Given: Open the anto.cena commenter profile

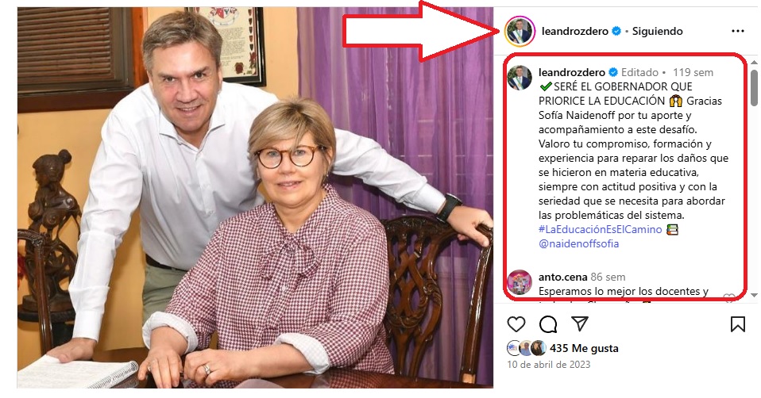Looking at the screenshot, I should tap(562, 277).
